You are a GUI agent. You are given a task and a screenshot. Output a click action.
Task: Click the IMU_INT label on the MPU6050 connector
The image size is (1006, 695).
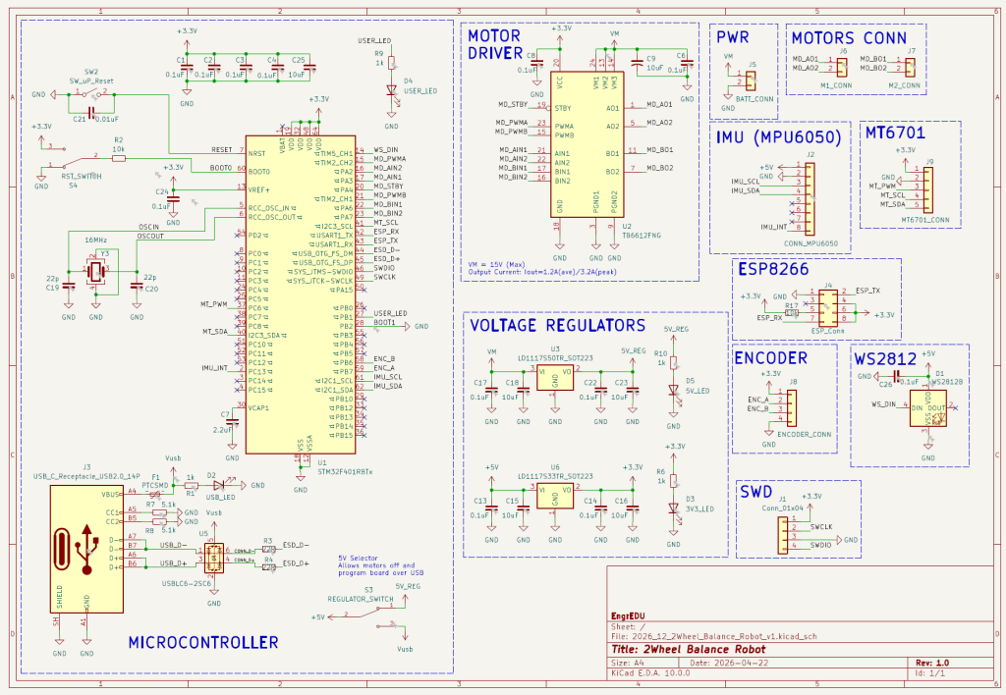pyautogui.click(x=774, y=227)
